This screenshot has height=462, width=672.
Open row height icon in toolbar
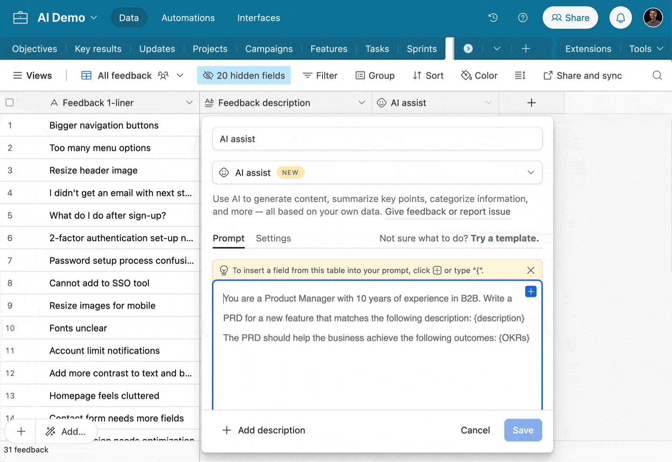click(520, 75)
